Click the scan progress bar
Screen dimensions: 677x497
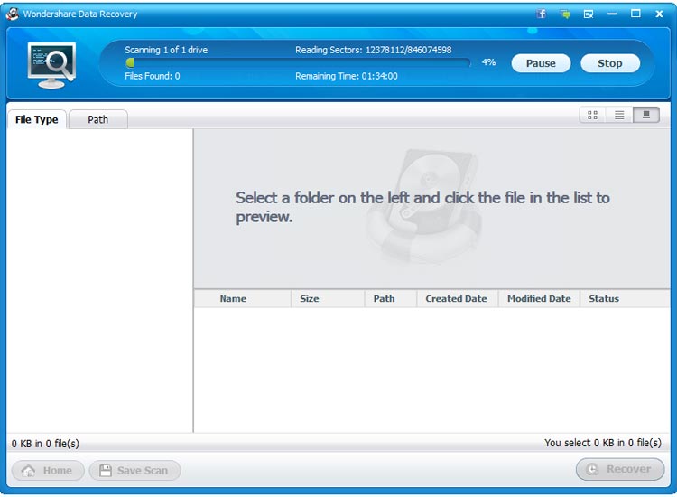coord(298,63)
